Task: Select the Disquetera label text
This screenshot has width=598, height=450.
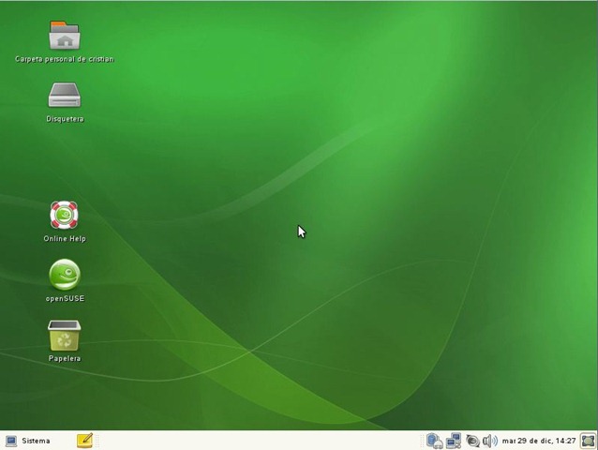Action: coord(65,119)
